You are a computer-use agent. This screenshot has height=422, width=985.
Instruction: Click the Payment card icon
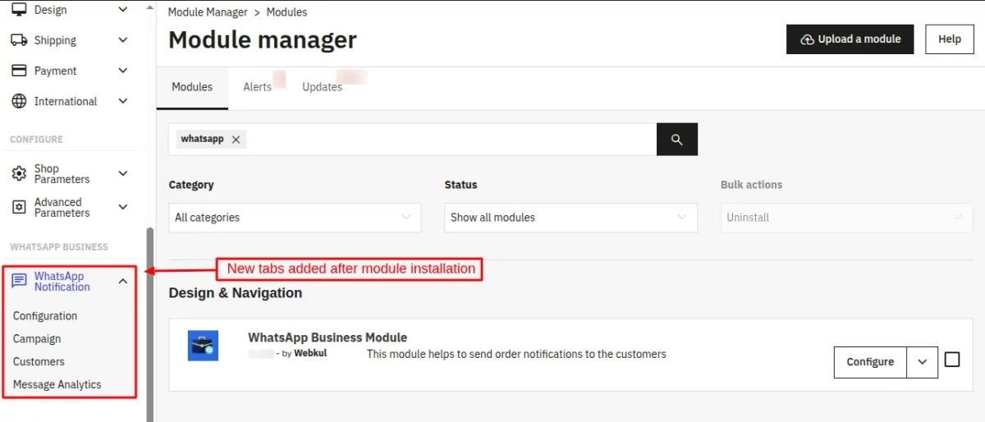click(x=19, y=71)
